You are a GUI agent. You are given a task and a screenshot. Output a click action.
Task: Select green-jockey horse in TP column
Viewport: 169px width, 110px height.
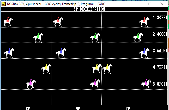coord(138,38)
